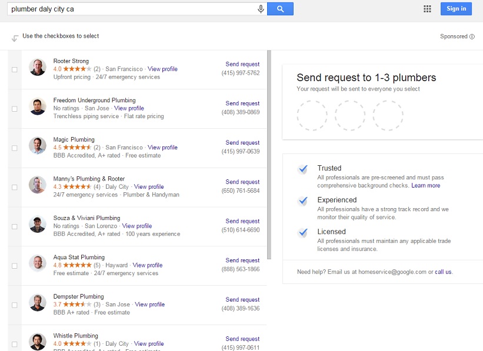Check the Magic Plumbing checkbox

coord(15,148)
